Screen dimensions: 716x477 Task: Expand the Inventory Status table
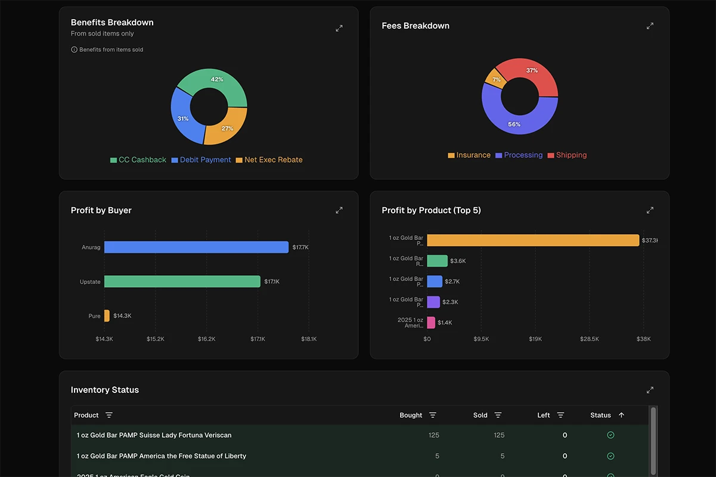click(650, 390)
